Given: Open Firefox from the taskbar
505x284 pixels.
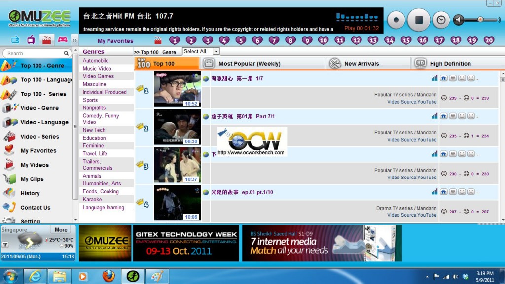Looking at the screenshot, I should 108,276.
